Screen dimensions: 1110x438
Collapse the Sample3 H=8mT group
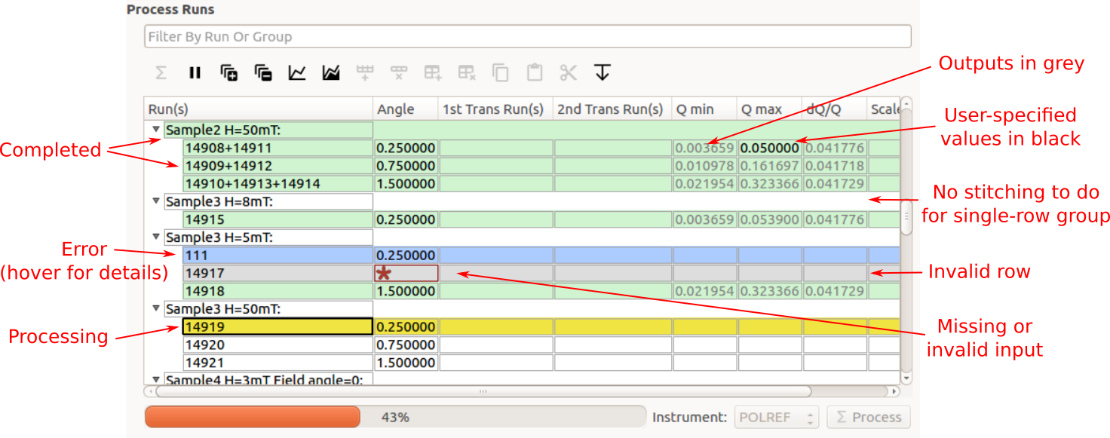[x=156, y=201]
